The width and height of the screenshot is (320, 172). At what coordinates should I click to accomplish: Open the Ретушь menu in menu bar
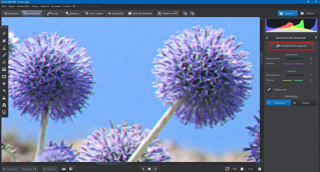pos(35,6)
